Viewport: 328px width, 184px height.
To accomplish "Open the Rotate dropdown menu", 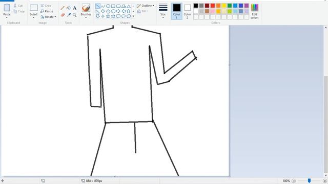I will point(48,17).
